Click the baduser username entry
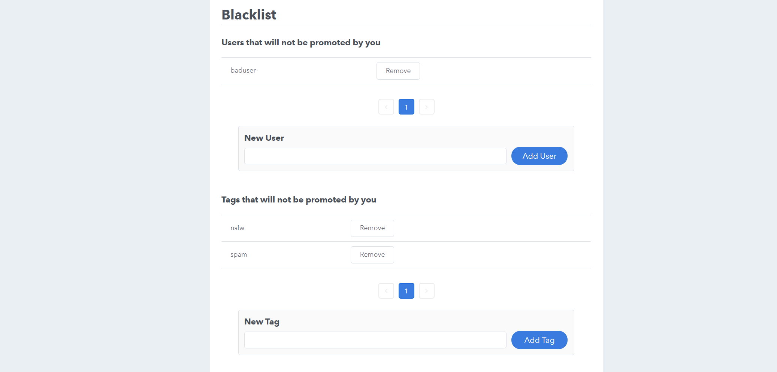 [243, 70]
